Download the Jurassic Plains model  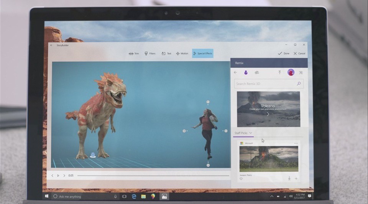(x=289, y=179)
